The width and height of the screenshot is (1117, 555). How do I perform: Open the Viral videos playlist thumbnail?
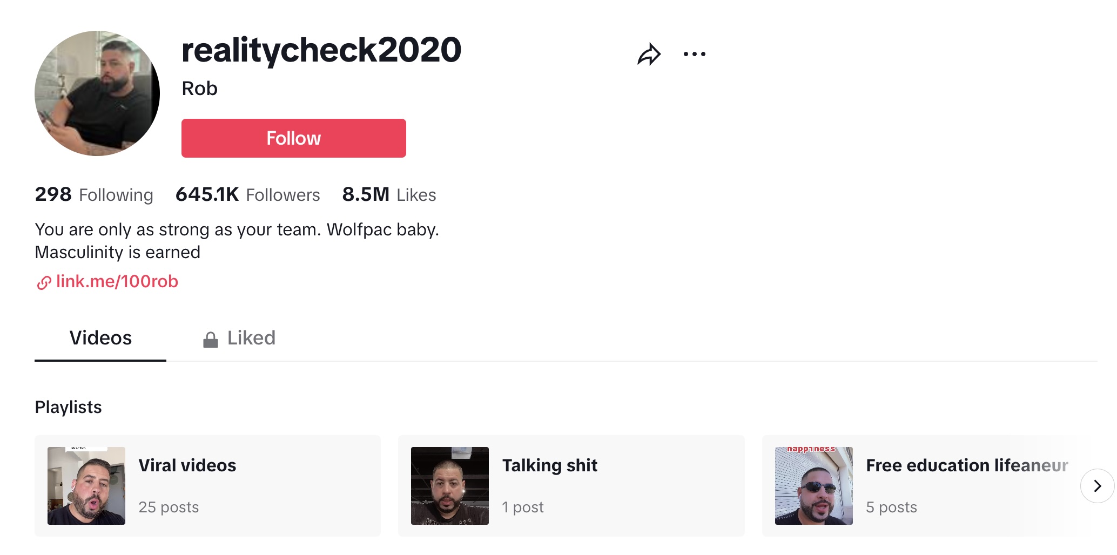86,486
